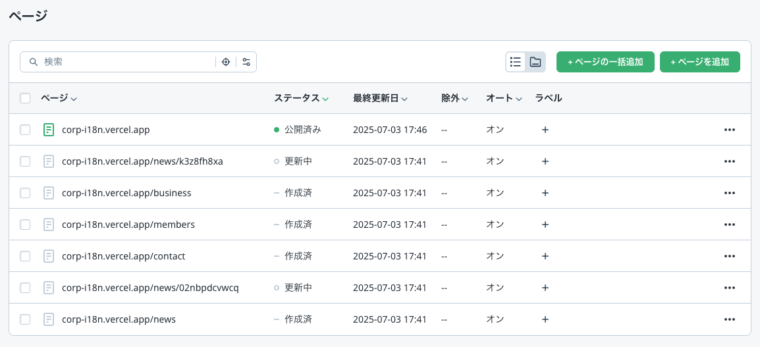Image resolution: width=760 pixels, height=347 pixels.
Task: Focus the 検索 search input field
Action: pyautogui.click(x=125, y=62)
